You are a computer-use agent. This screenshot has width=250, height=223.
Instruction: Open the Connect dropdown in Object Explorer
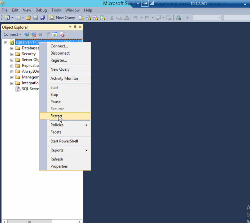[12, 34]
